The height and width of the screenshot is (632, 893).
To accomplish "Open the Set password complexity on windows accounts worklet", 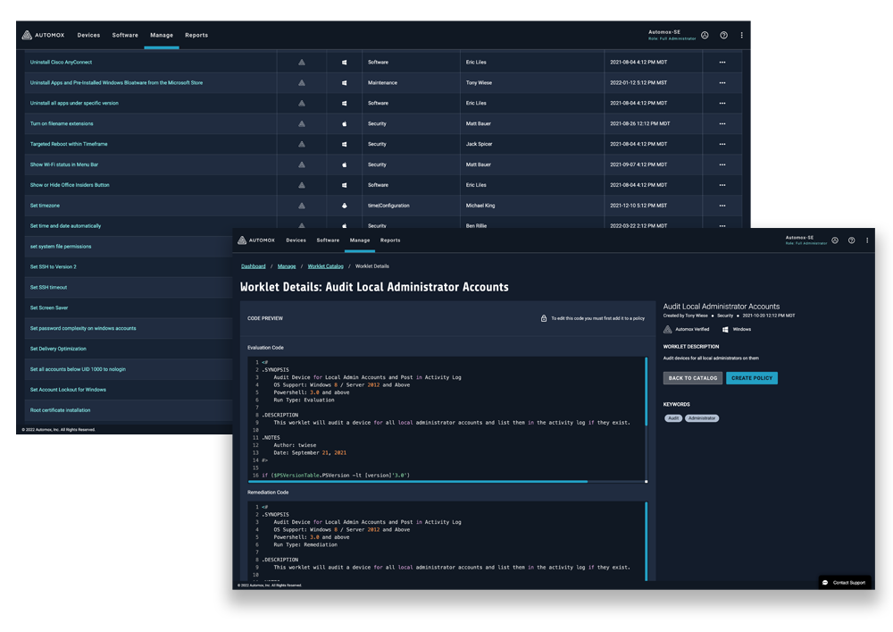I will coord(83,328).
